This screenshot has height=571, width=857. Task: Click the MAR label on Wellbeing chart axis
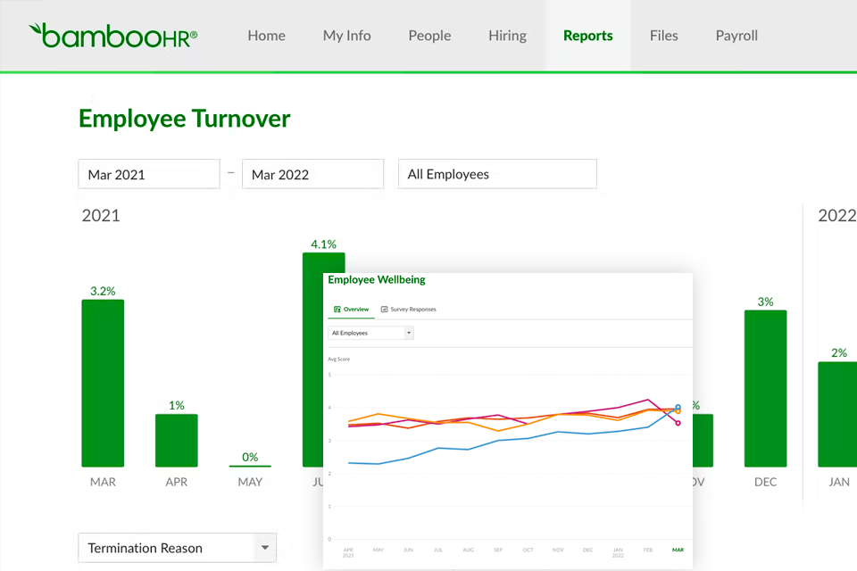pos(678,550)
